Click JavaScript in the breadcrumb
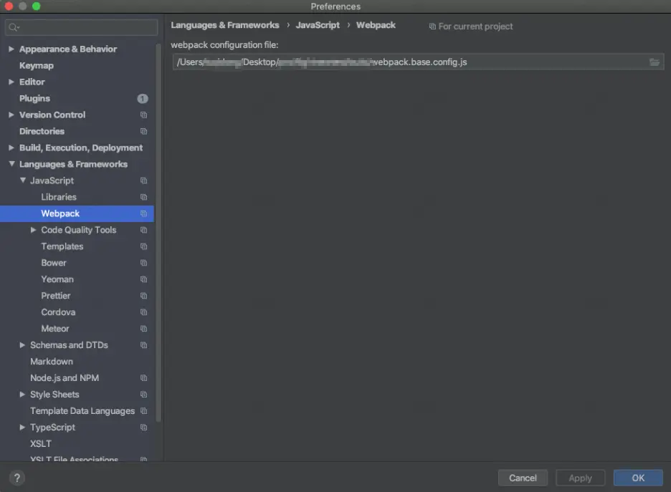The image size is (671, 492). [x=318, y=25]
